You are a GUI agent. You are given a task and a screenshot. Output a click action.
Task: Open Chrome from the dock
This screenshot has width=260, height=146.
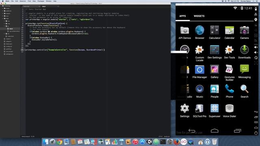coord(59,142)
